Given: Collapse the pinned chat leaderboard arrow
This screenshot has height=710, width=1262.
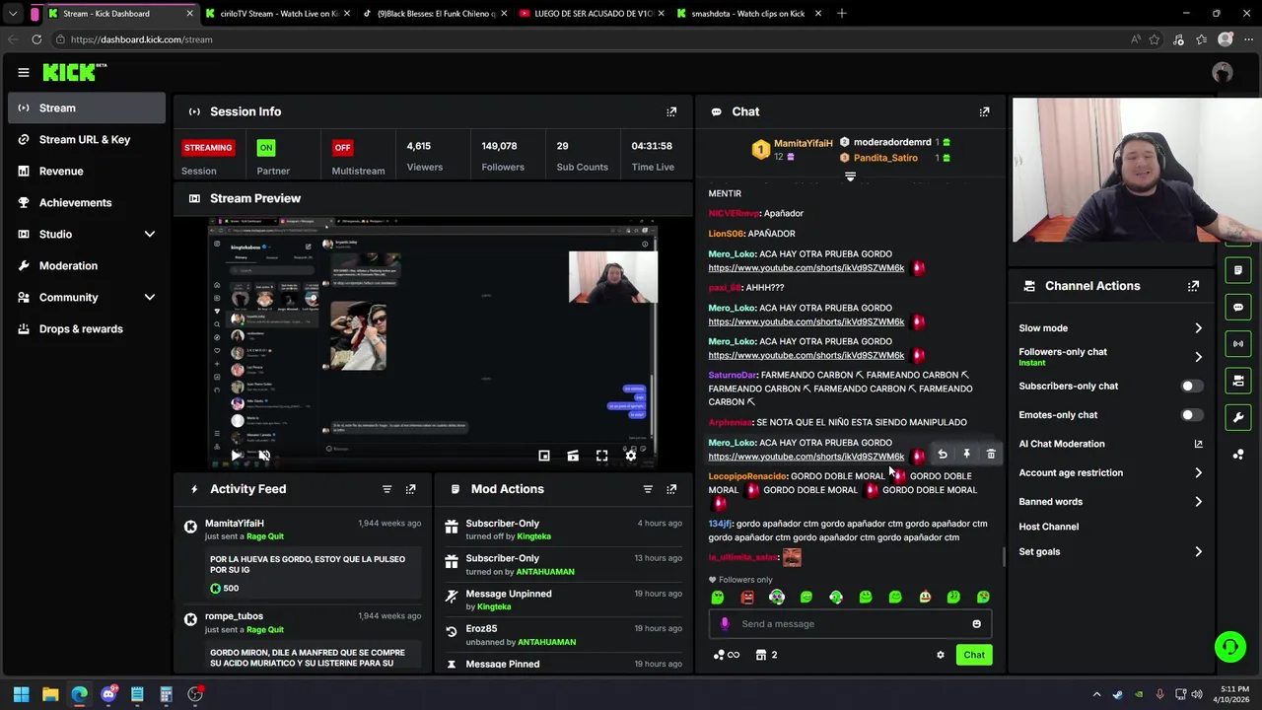Looking at the screenshot, I should click(x=850, y=177).
